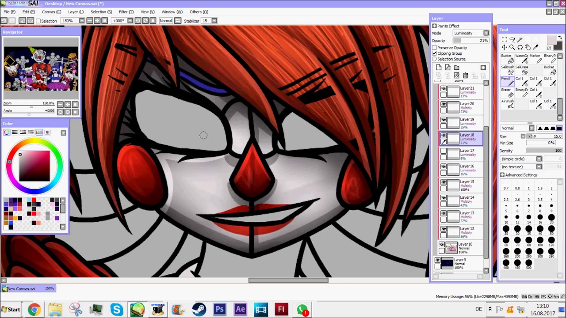Enable Preserve Opacity checkbox
566x318 pixels.
434,48
